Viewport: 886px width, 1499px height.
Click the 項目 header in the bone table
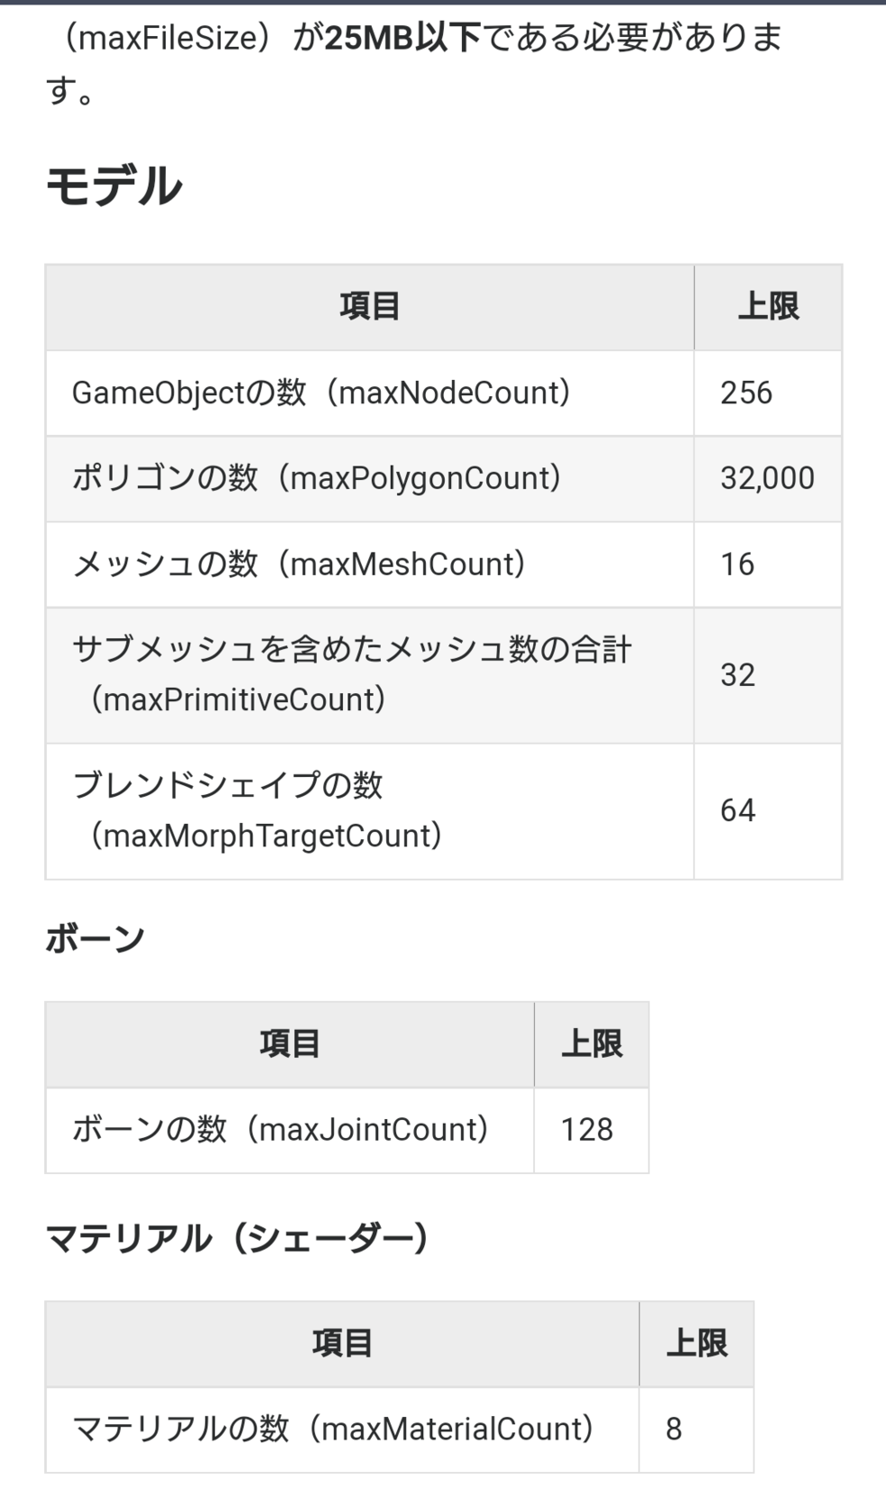(290, 1044)
